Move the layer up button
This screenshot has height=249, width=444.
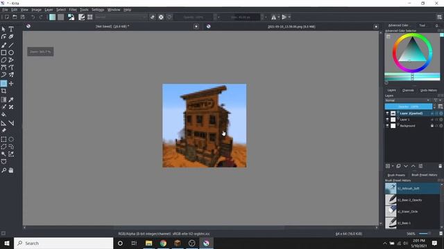tap(413, 166)
